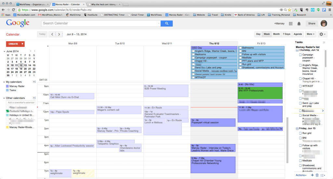
Task: Click the Share button
Action: point(312,24)
